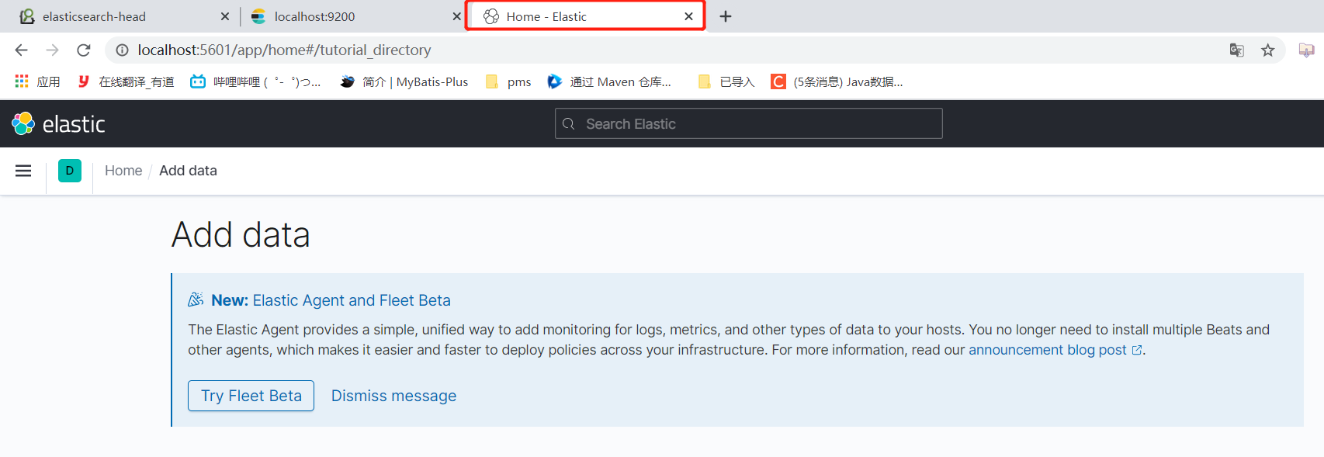
Task: Open the translate page icon
Action: [1237, 50]
